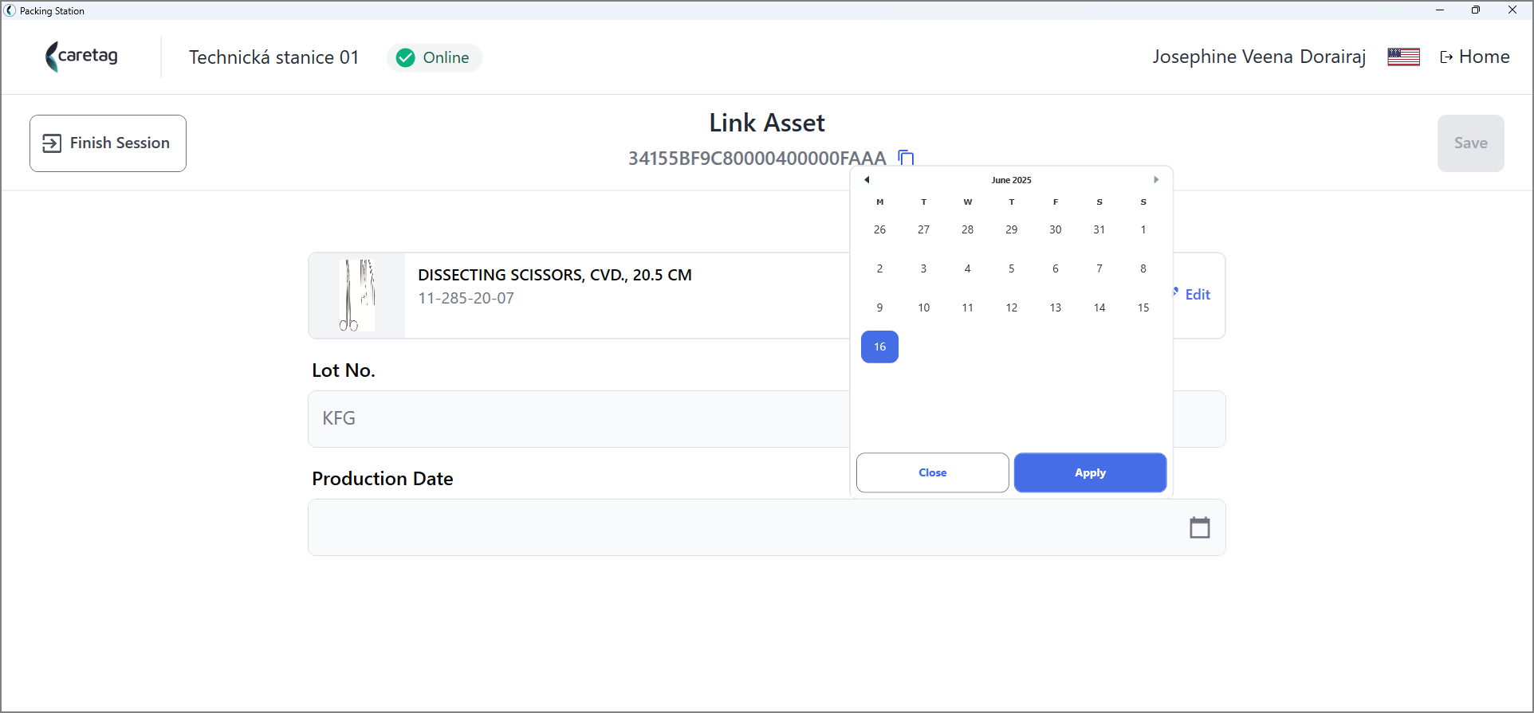
Task: Switch language via the US flag icon
Action: click(1403, 57)
